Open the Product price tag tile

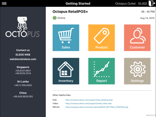101,38
